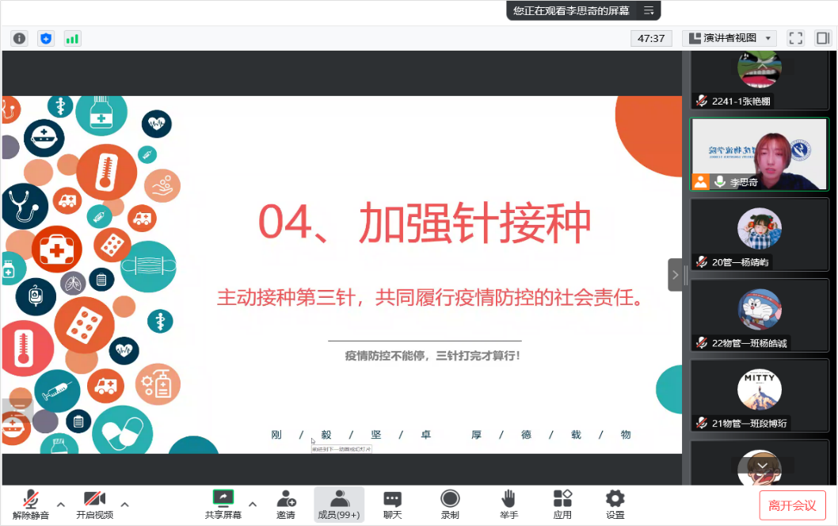This screenshot has width=838, height=526.
Task: Open screen-sharing banner options menu
Action: coord(649,10)
